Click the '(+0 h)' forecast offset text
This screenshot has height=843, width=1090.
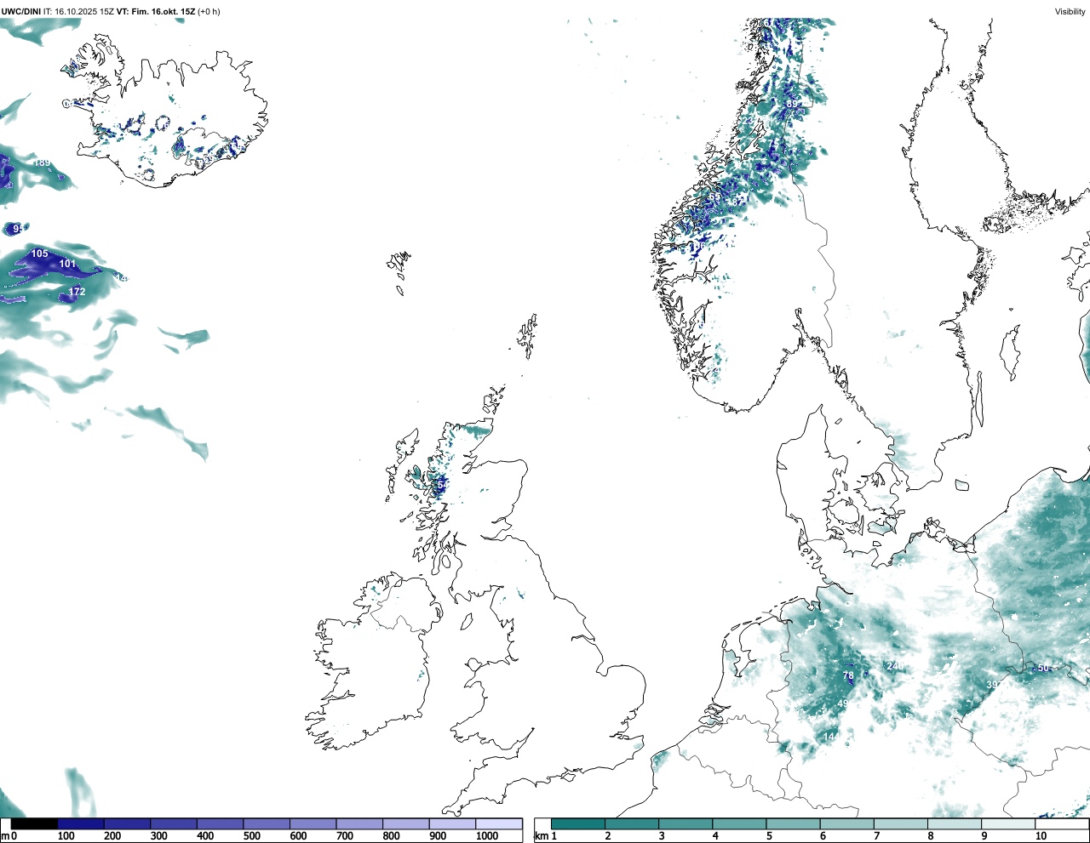pyautogui.click(x=209, y=12)
